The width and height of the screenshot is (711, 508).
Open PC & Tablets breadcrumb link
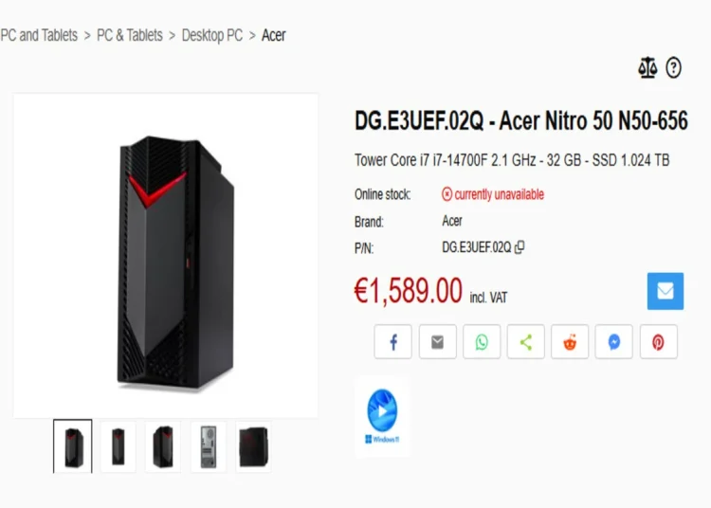point(130,35)
